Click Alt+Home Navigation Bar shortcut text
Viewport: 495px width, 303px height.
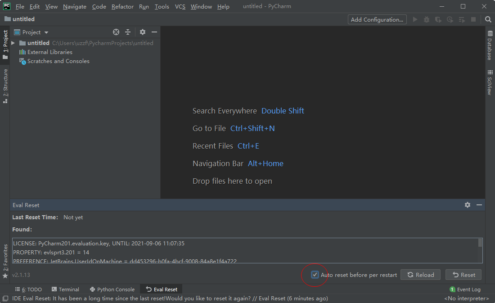[x=265, y=164]
